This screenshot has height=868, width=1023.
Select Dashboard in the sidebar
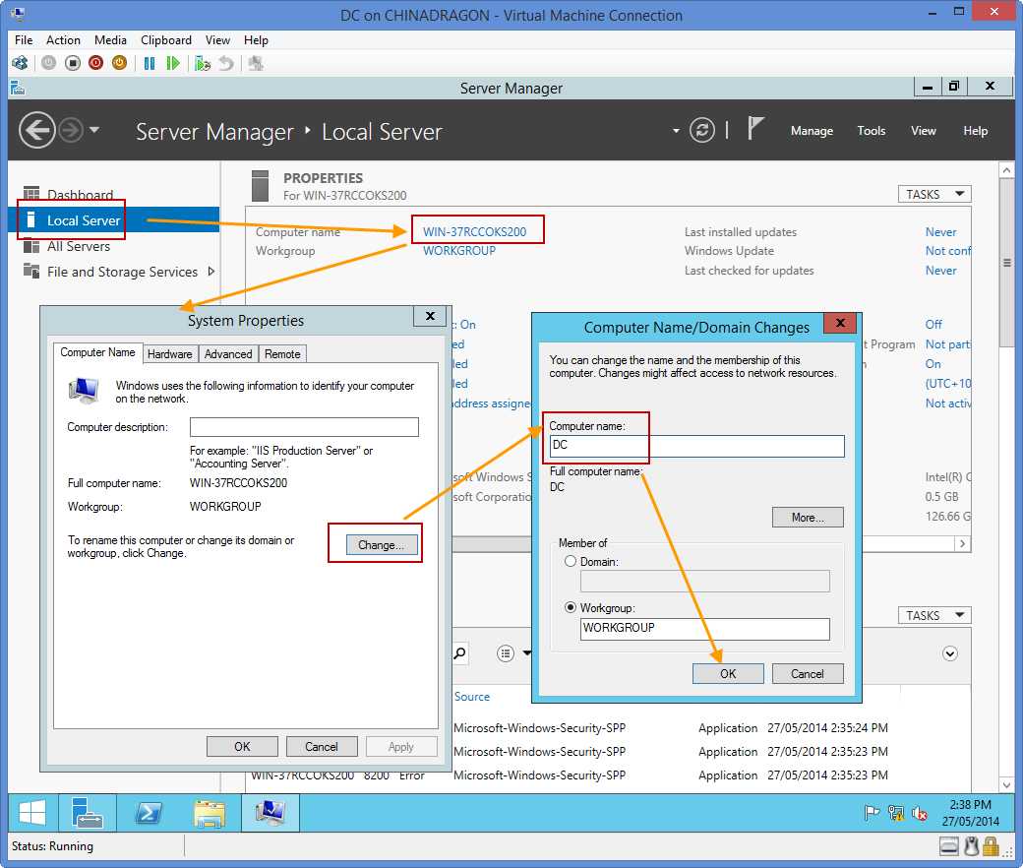tap(80, 195)
